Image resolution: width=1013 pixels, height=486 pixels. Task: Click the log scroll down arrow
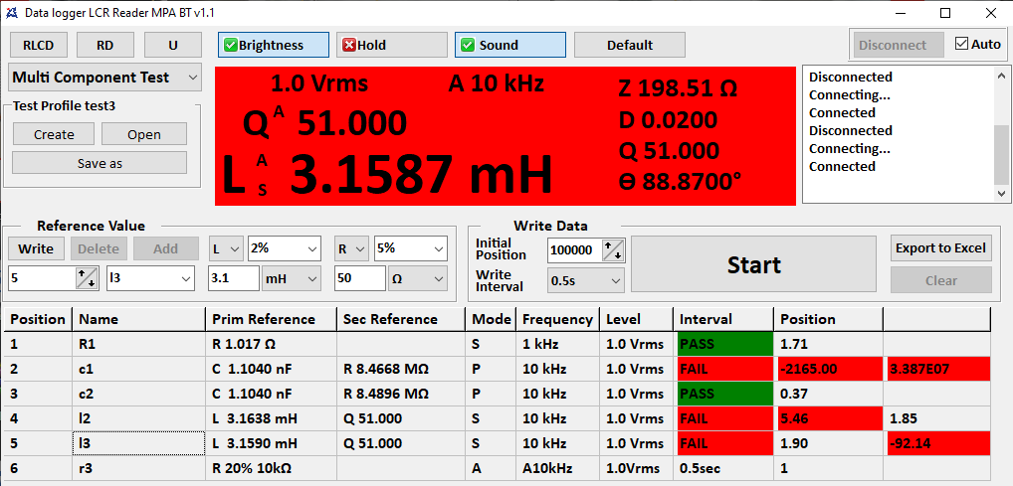pyautogui.click(x=1001, y=193)
